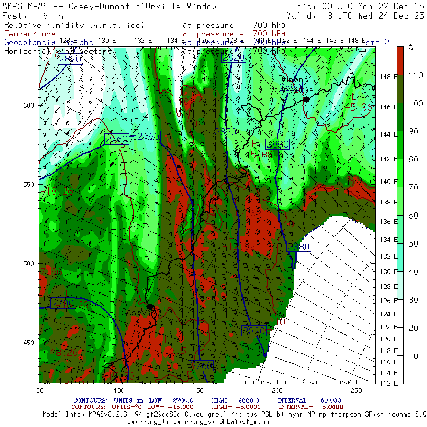Click the 2700 geopotential contour label
Viewport: 427px width, 427px height.
(x=63, y=303)
